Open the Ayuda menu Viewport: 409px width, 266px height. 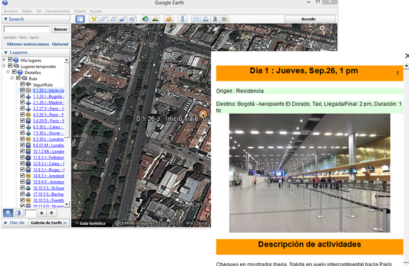click(x=96, y=11)
